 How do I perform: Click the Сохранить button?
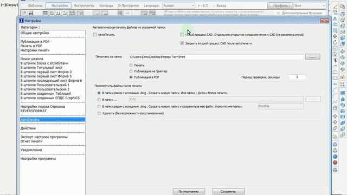228,191
